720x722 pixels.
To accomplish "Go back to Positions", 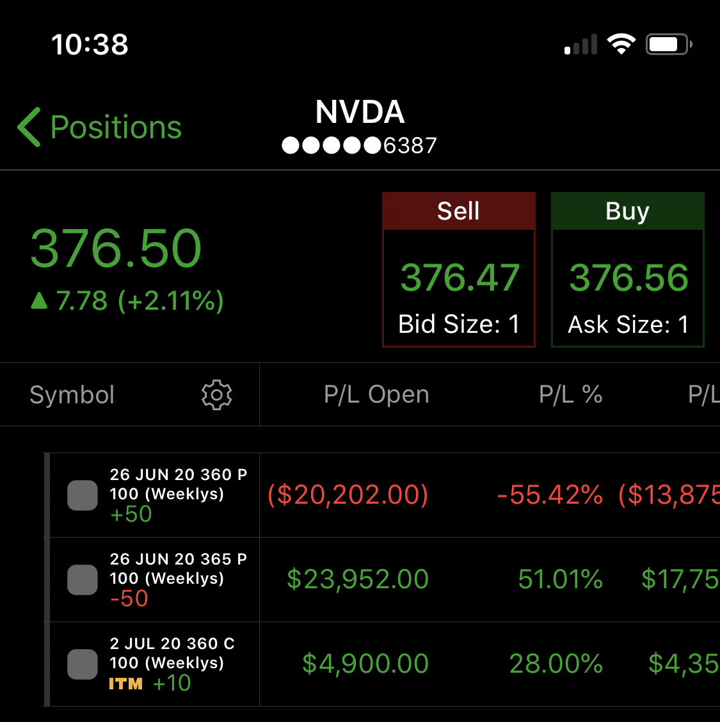I will pyautogui.click(x=99, y=127).
